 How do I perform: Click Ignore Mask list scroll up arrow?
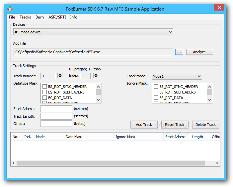click(209, 87)
